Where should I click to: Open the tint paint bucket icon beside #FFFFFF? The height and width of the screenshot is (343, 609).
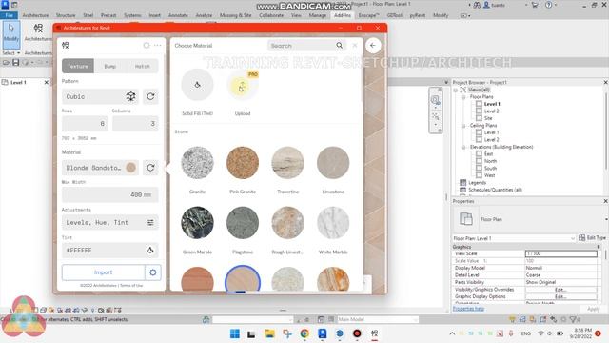(x=150, y=250)
